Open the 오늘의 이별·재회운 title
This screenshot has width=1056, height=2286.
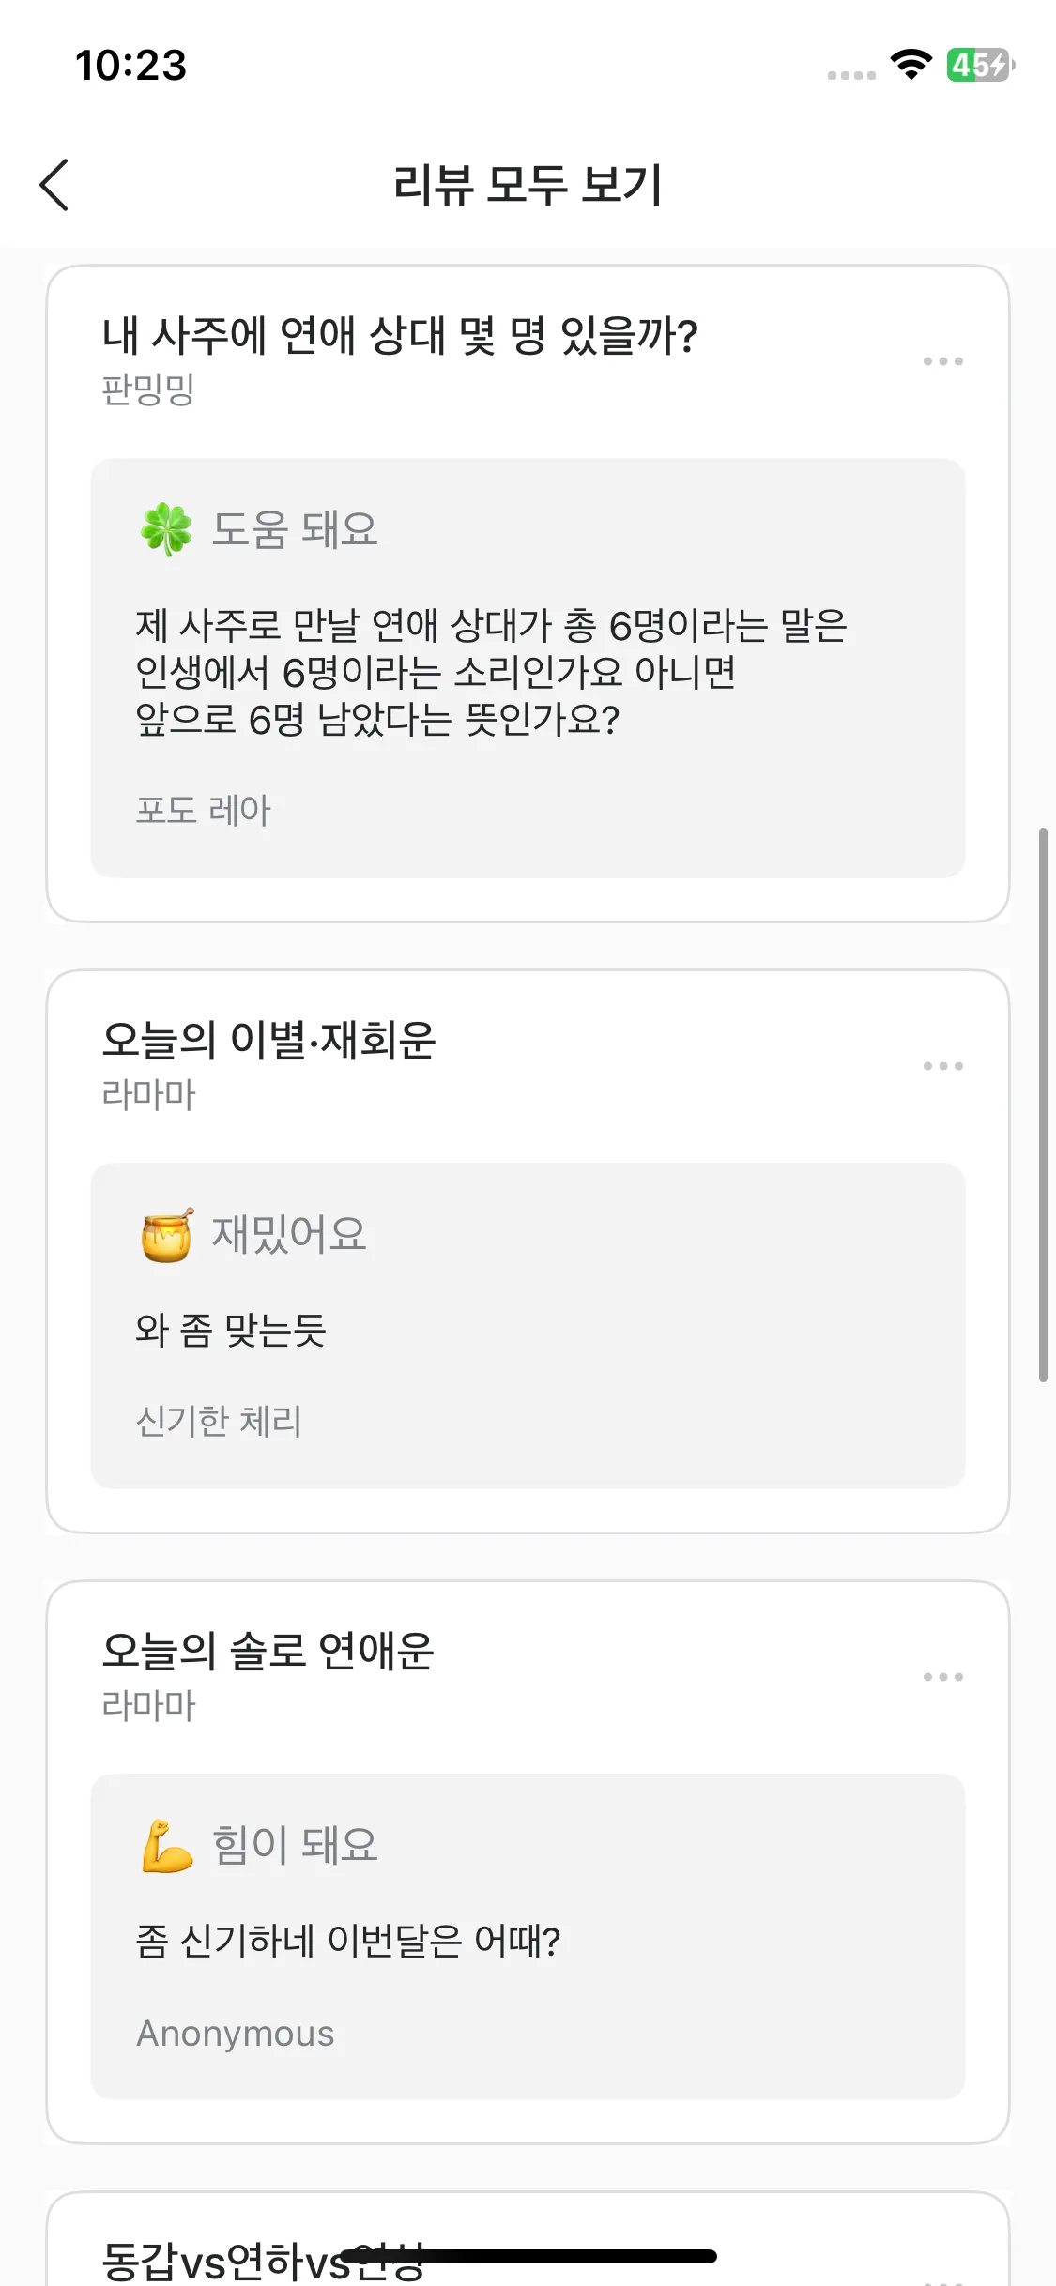[268, 1040]
